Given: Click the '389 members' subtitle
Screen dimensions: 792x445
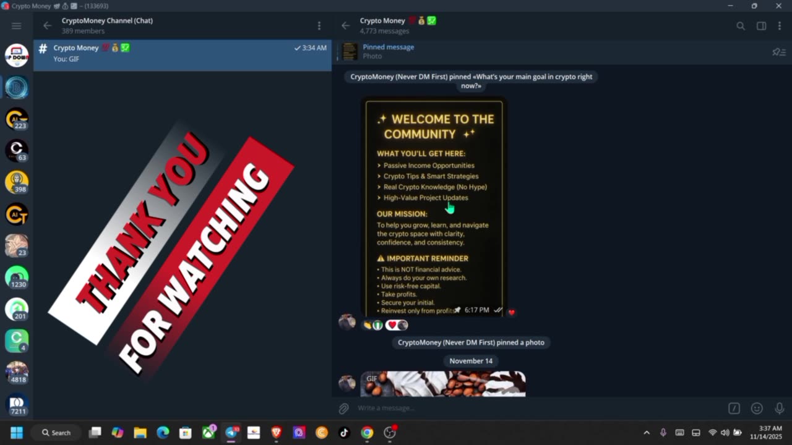Looking at the screenshot, I should click(83, 31).
